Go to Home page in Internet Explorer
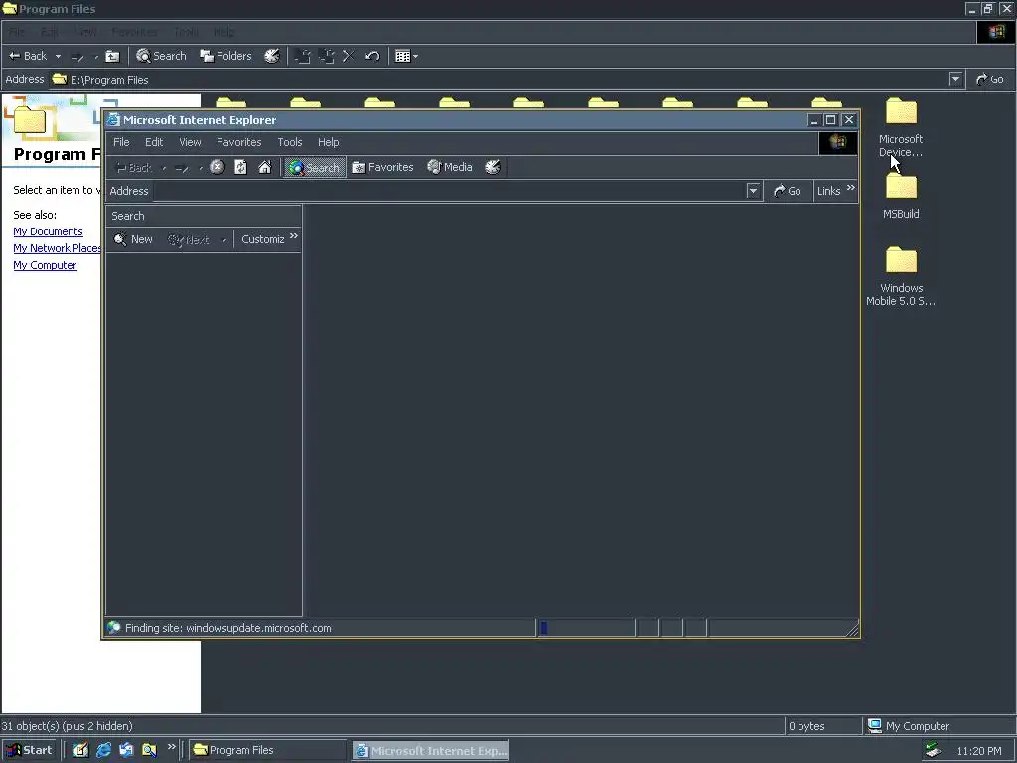The height and width of the screenshot is (763, 1017). point(264,167)
